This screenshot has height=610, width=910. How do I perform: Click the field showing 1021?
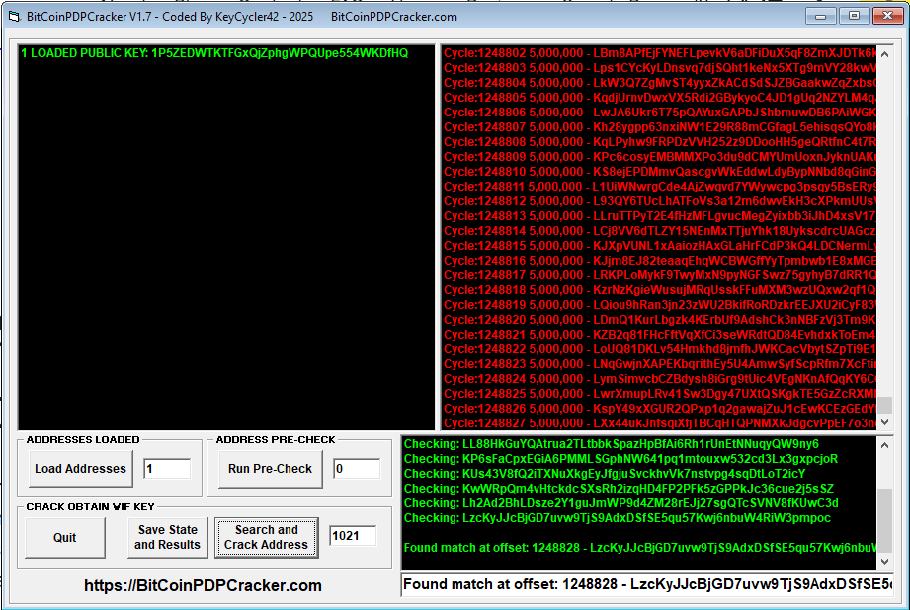352,537
